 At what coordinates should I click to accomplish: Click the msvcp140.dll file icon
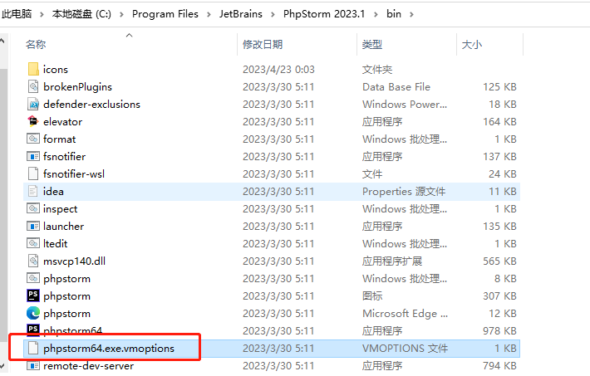point(33,261)
